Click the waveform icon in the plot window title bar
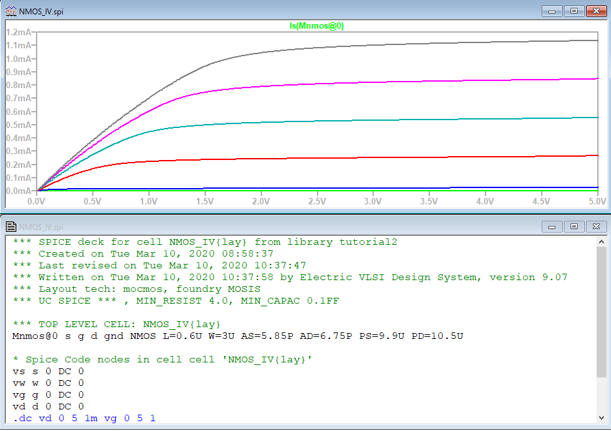Image resolution: width=611 pixels, height=431 pixels. pyautogui.click(x=11, y=11)
